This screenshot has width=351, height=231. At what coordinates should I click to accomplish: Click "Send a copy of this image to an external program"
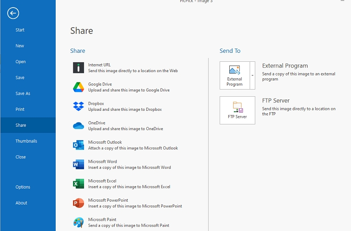pyautogui.click(x=299, y=76)
